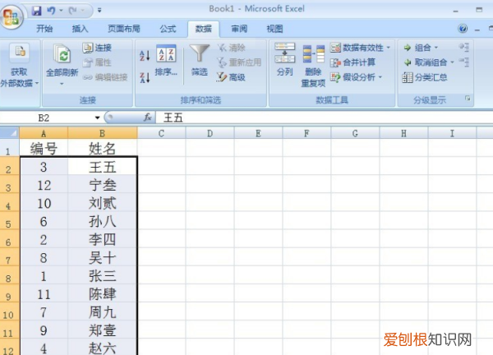
Task: Click the formula bar showing 王五
Action: (324, 118)
